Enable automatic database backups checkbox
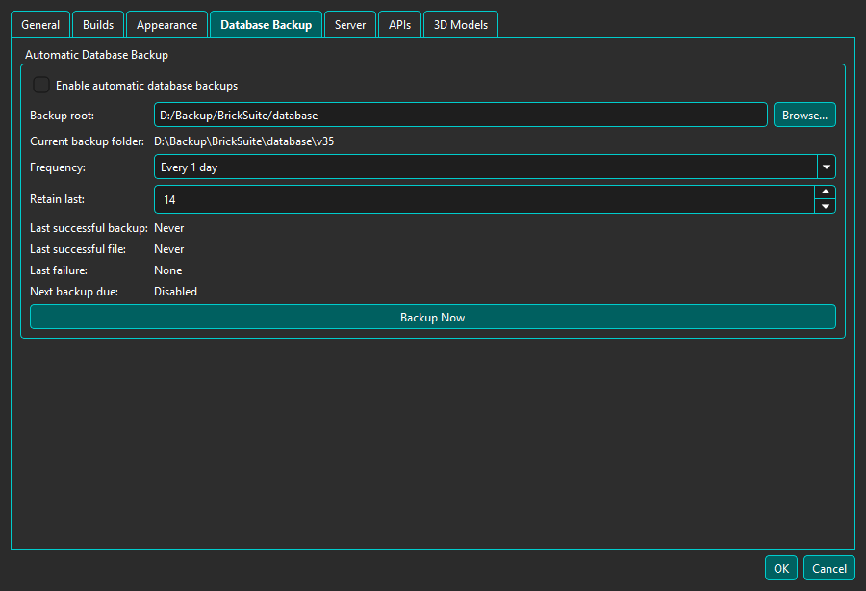Viewport: 866px width, 591px height. pos(41,85)
